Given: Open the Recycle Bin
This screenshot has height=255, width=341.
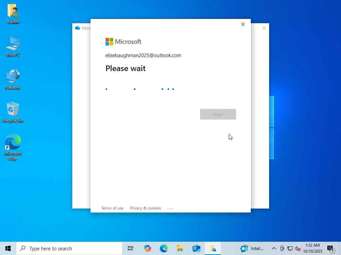Looking at the screenshot, I should 13,112.
